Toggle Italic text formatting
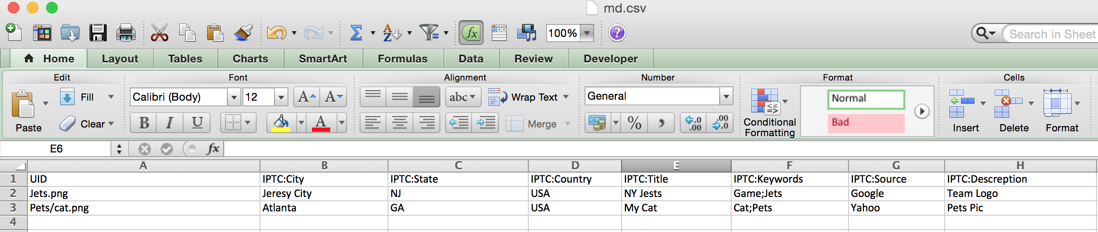 click(170, 123)
